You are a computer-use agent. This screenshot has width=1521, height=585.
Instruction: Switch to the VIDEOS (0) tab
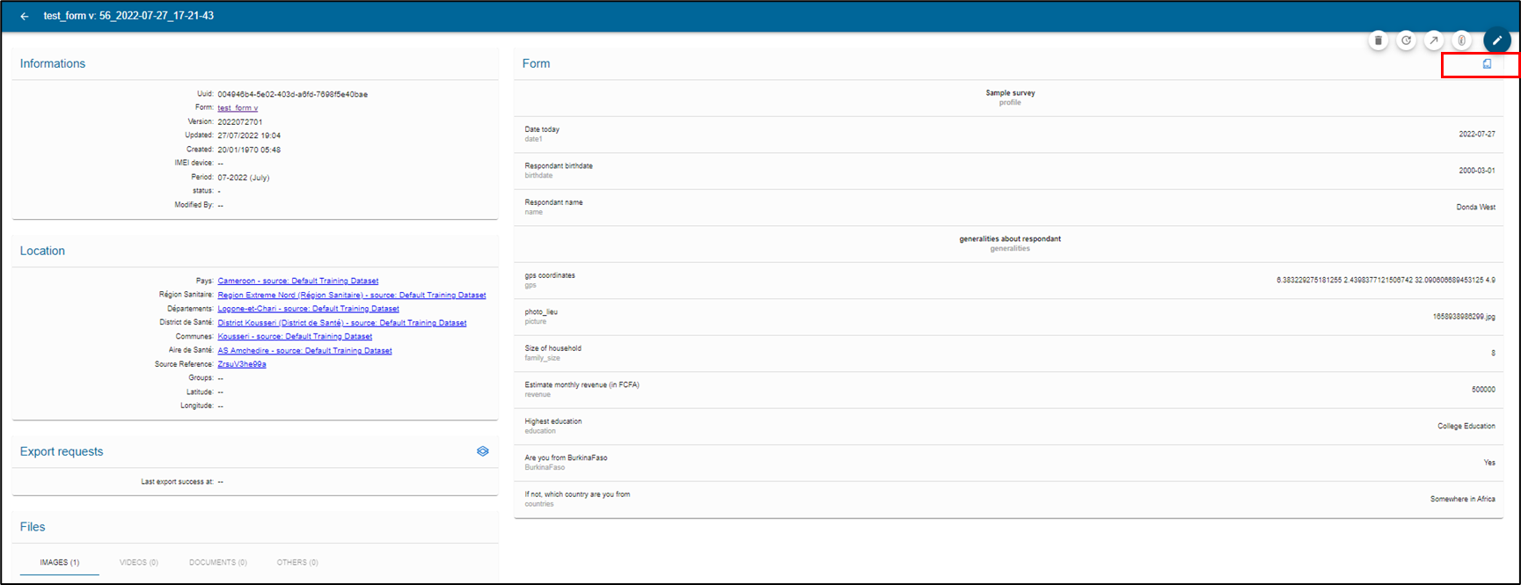coord(139,562)
